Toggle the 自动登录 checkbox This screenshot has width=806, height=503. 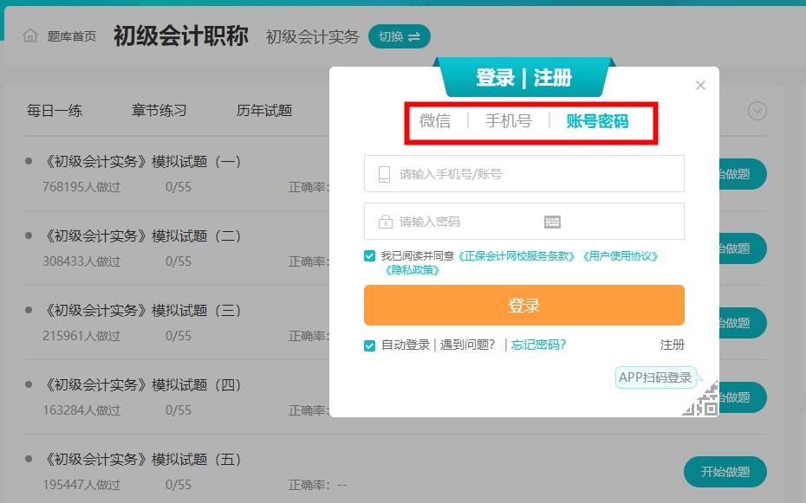[x=370, y=345]
